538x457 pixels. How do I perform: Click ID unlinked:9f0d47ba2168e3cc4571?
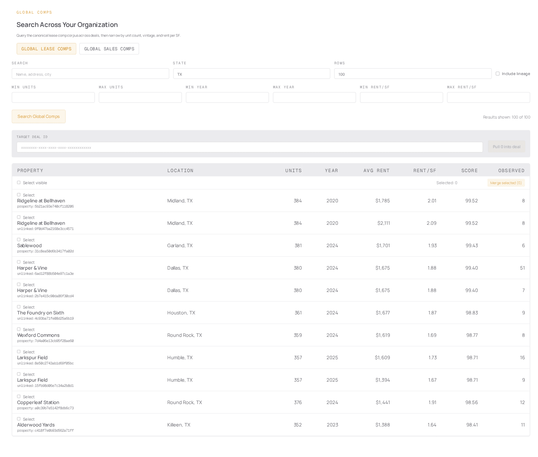point(45,229)
